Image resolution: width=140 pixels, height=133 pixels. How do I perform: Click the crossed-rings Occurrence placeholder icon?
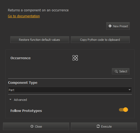75,58
